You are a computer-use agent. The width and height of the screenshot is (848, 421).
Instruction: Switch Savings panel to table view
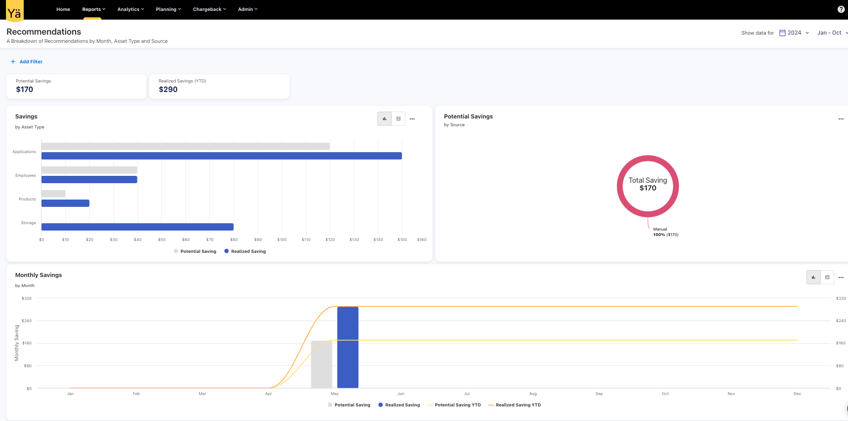click(x=398, y=119)
